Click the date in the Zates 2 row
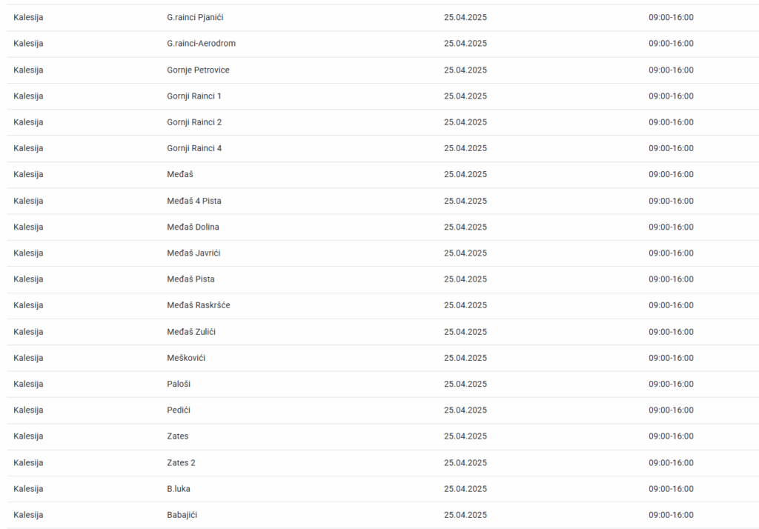759x529 pixels. (465, 462)
